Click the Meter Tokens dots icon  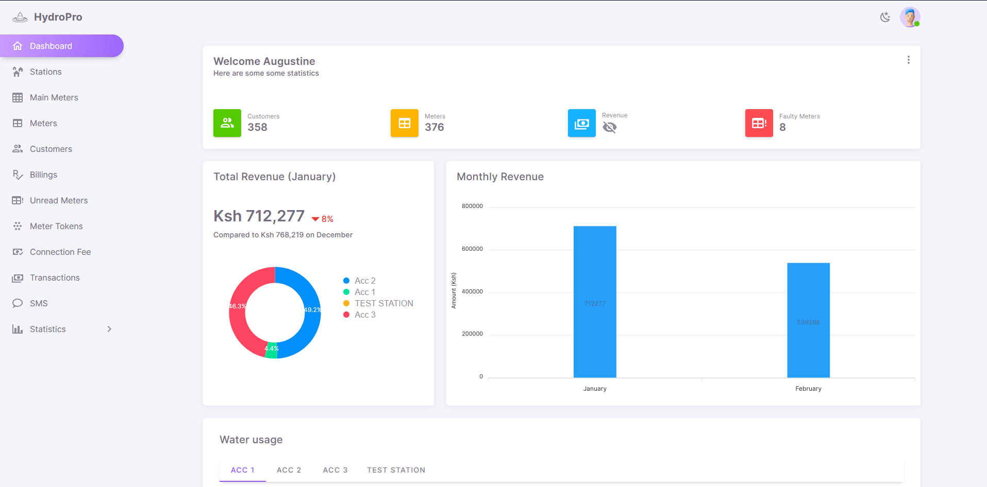click(x=18, y=227)
